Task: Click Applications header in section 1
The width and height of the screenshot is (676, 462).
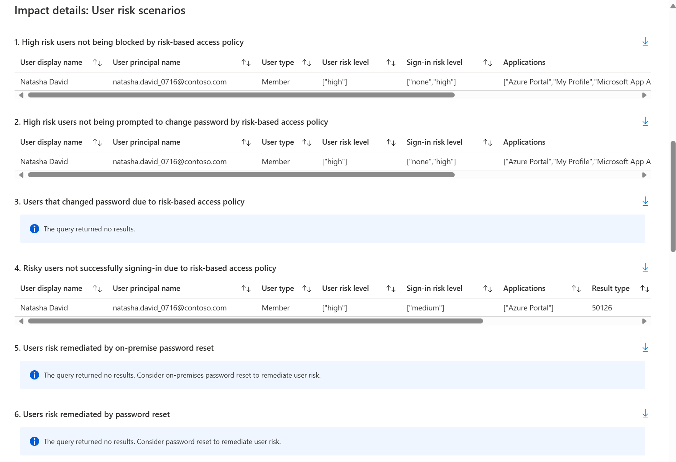Action: pyautogui.click(x=524, y=63)
